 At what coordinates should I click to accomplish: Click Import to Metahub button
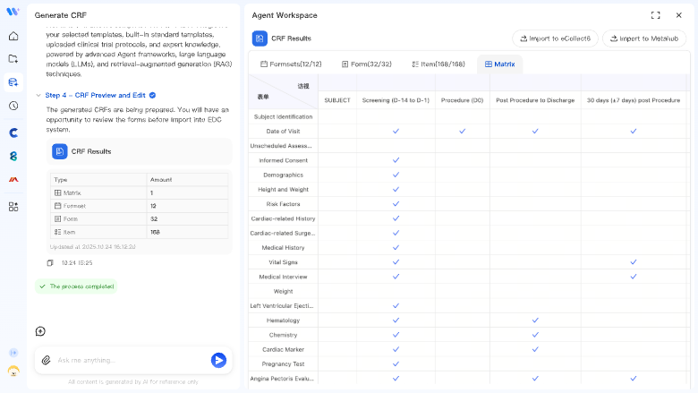coord(644,38)
